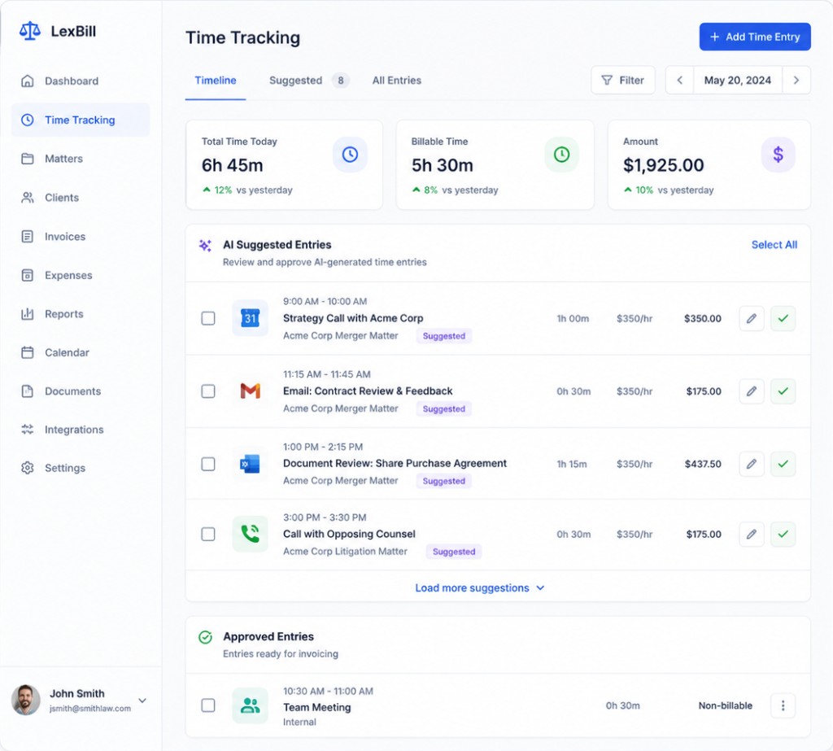
Task: Click the LexBill scales logo icon
Action: 30,31
